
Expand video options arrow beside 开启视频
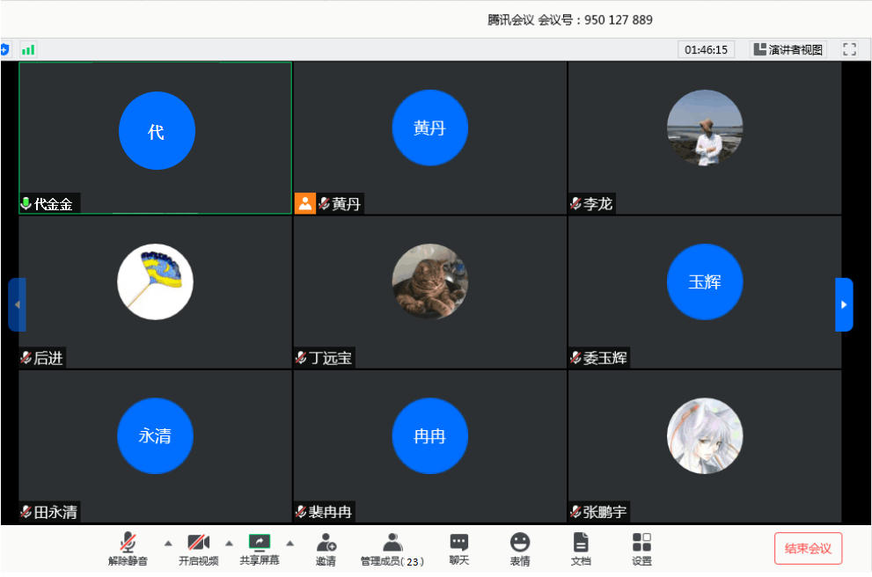(x=229, y=544)
